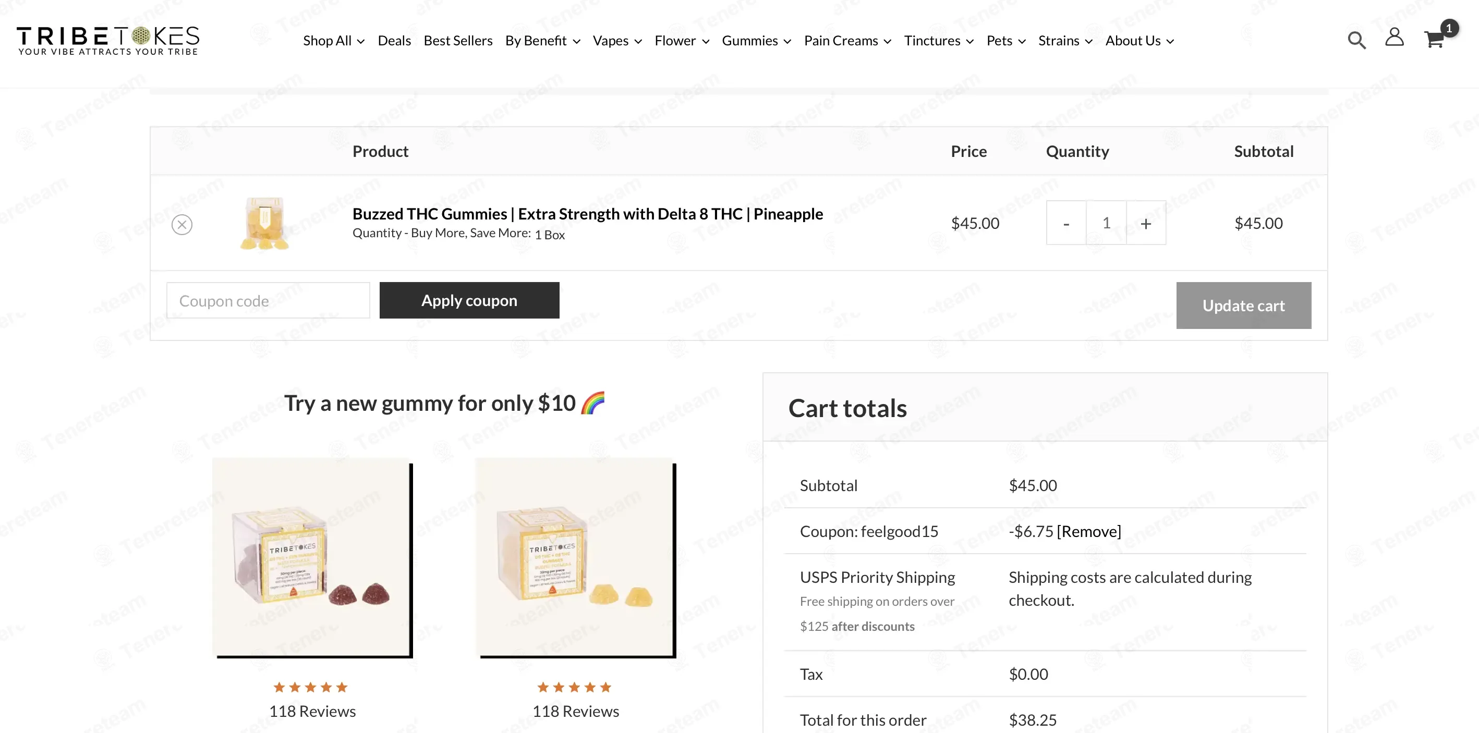The image size is (1479, 733).
Task: Expand the About Us dropdown
Action: pyautogui.click(x=1133, y=40)
